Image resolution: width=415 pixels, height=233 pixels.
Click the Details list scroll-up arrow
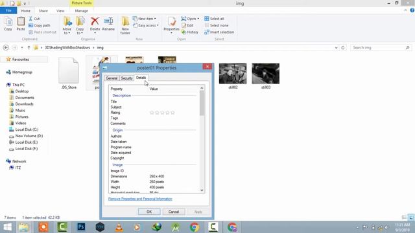pyautogui.click(x=202, y=88)
